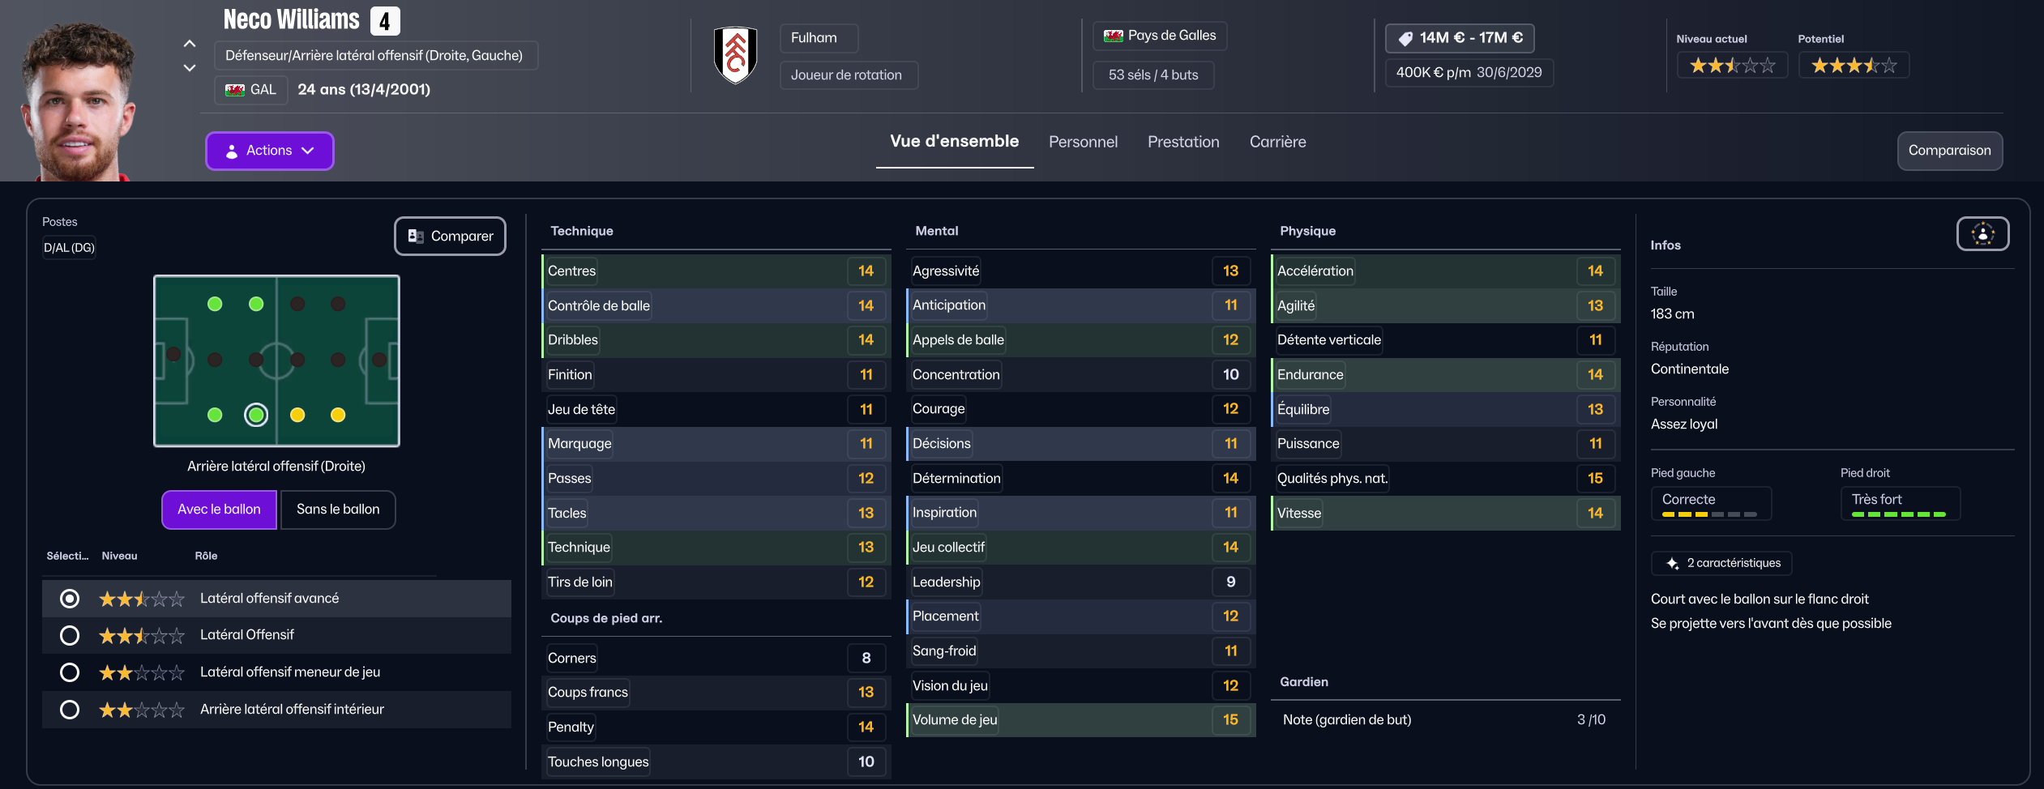Click the Comparaison button
The width and height of the screenshot is (2044, 789).
click(x=1949, y=151)
